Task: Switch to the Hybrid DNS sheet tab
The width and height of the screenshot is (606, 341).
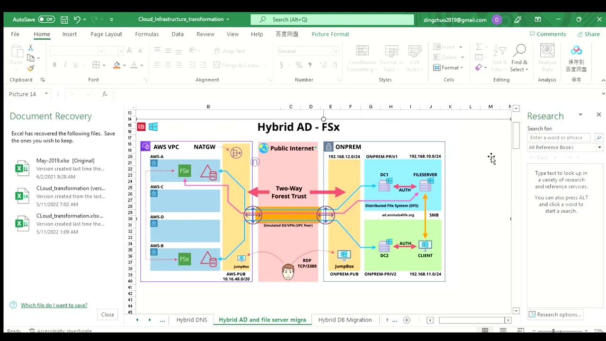Action: pyautogui.click(x=192, y=320)
